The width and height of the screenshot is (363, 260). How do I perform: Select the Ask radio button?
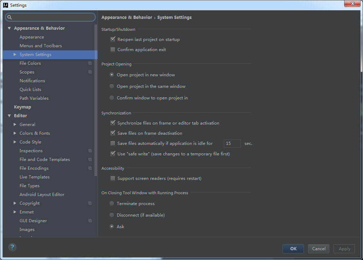[112, 226]
